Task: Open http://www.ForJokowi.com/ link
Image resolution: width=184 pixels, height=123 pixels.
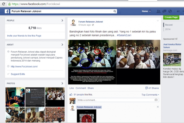Action: coord(24,67)
